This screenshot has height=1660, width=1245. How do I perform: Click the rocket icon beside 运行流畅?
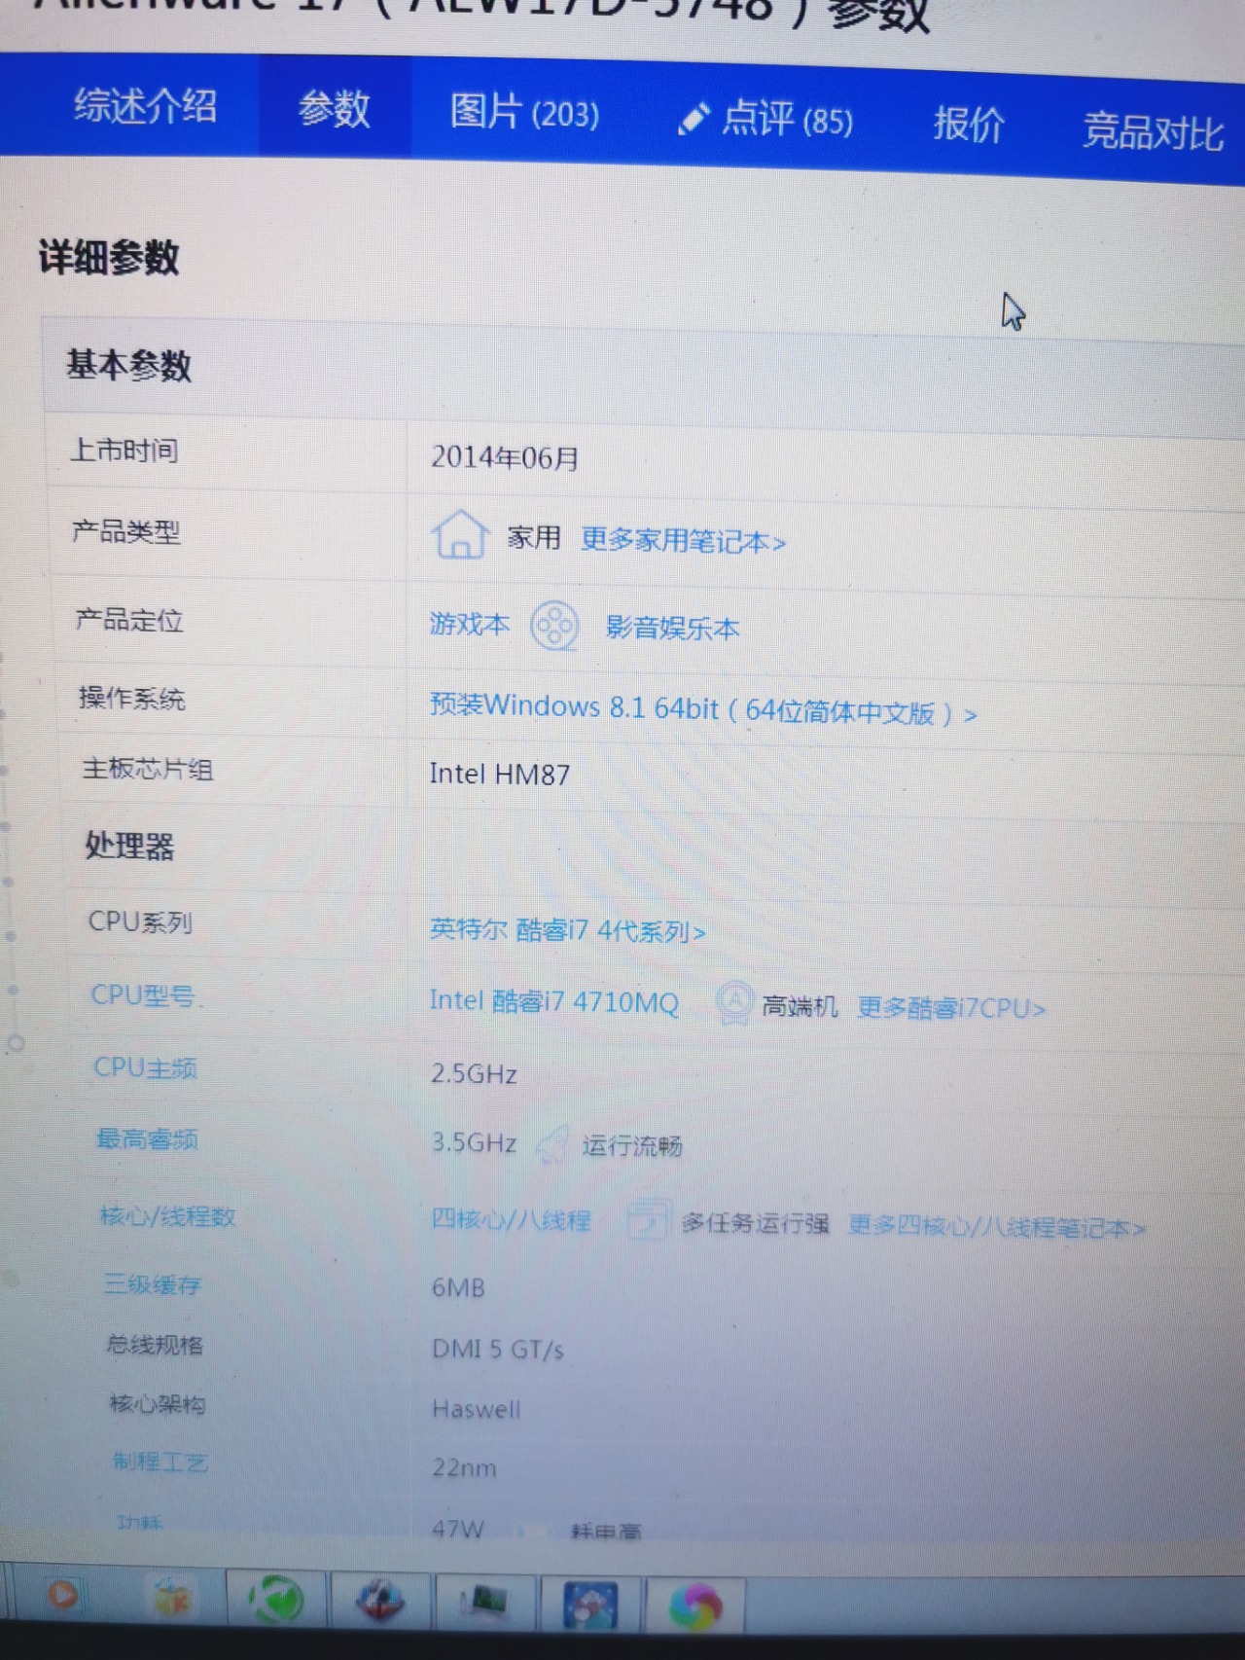coord(551,1144)
